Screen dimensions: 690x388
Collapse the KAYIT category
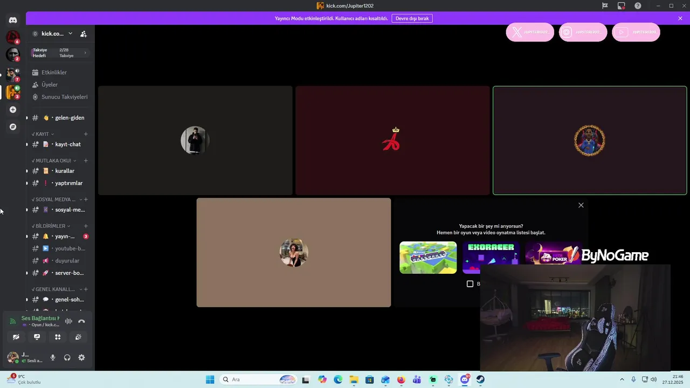coord(43,134)
